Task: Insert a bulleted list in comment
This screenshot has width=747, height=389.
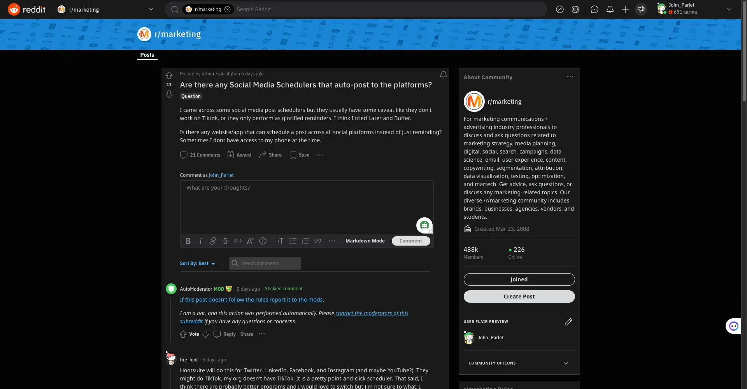Action: pyautogui.click(x=293, y=241)
